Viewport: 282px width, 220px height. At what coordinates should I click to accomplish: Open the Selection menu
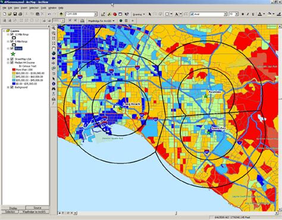34,8
